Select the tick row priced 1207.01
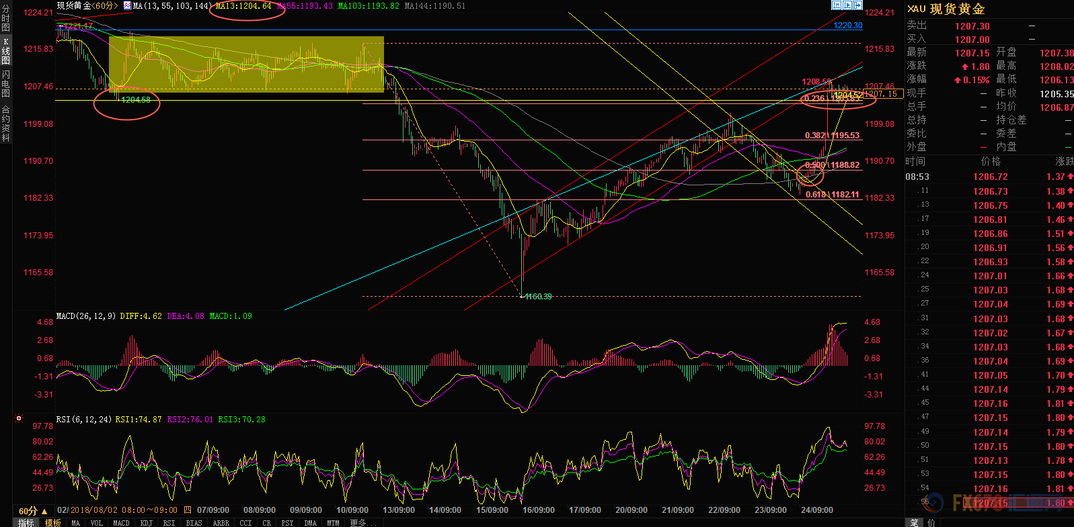Image resolution: width=1074 pixels, height=527 pixels. pos(989,276)
